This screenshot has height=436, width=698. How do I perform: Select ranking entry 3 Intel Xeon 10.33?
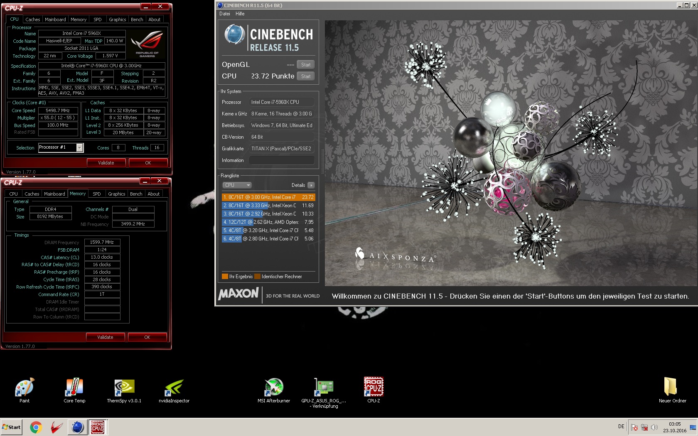(268, 214)
